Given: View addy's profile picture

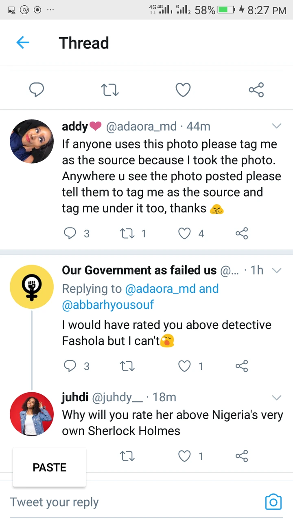Looking at the screenshot, I should [x=32, y=142].
